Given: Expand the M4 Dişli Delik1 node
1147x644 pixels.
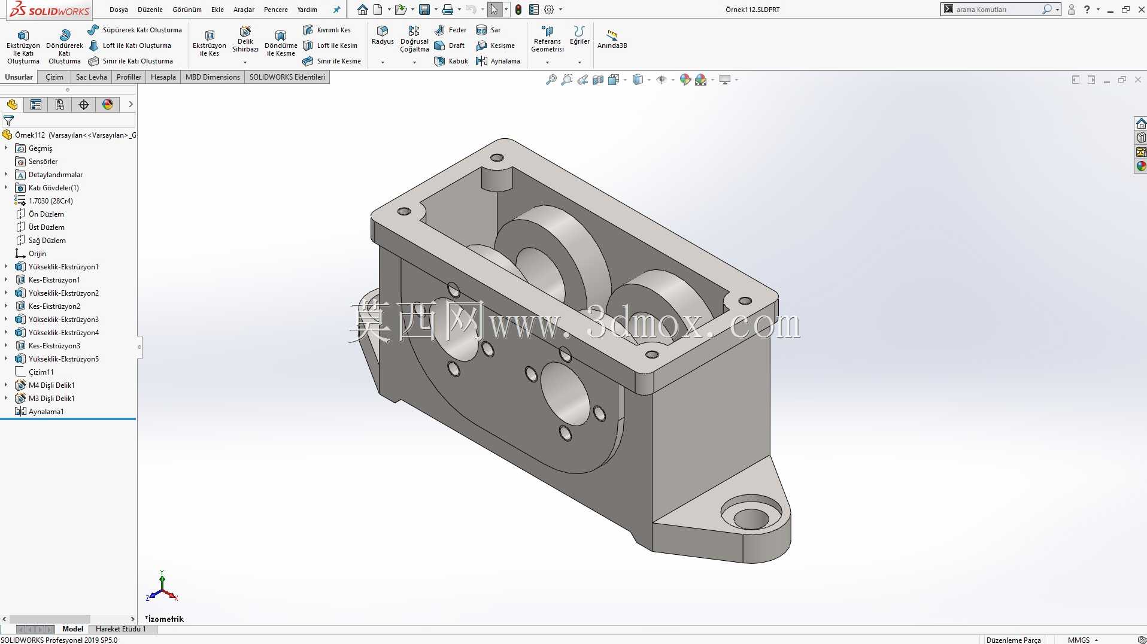Looking at the screenshot, I should (x=6, y=385).
